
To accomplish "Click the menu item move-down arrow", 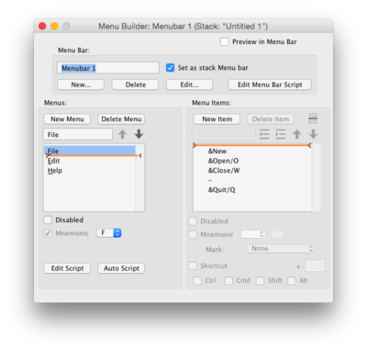I will pyautogui.click(x=313, y=134).
